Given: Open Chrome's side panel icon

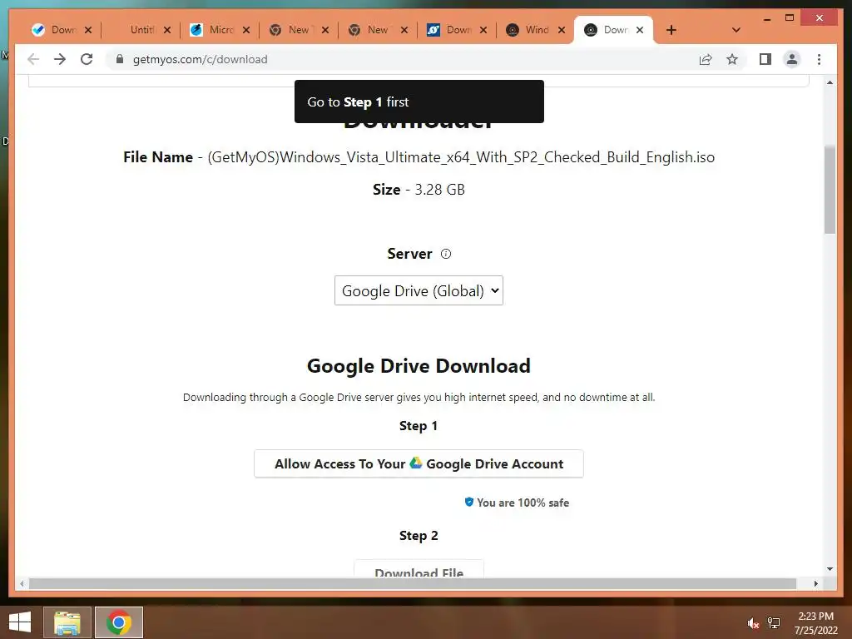Looking at the screenshot, I should tap(765, 59).
